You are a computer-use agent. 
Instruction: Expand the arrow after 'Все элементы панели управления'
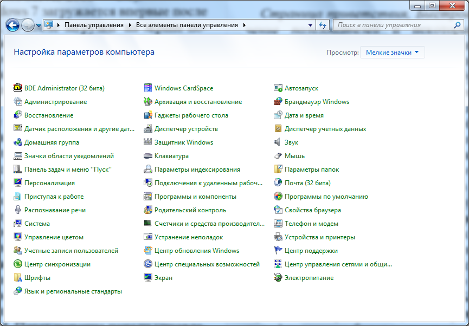point(245,25)
